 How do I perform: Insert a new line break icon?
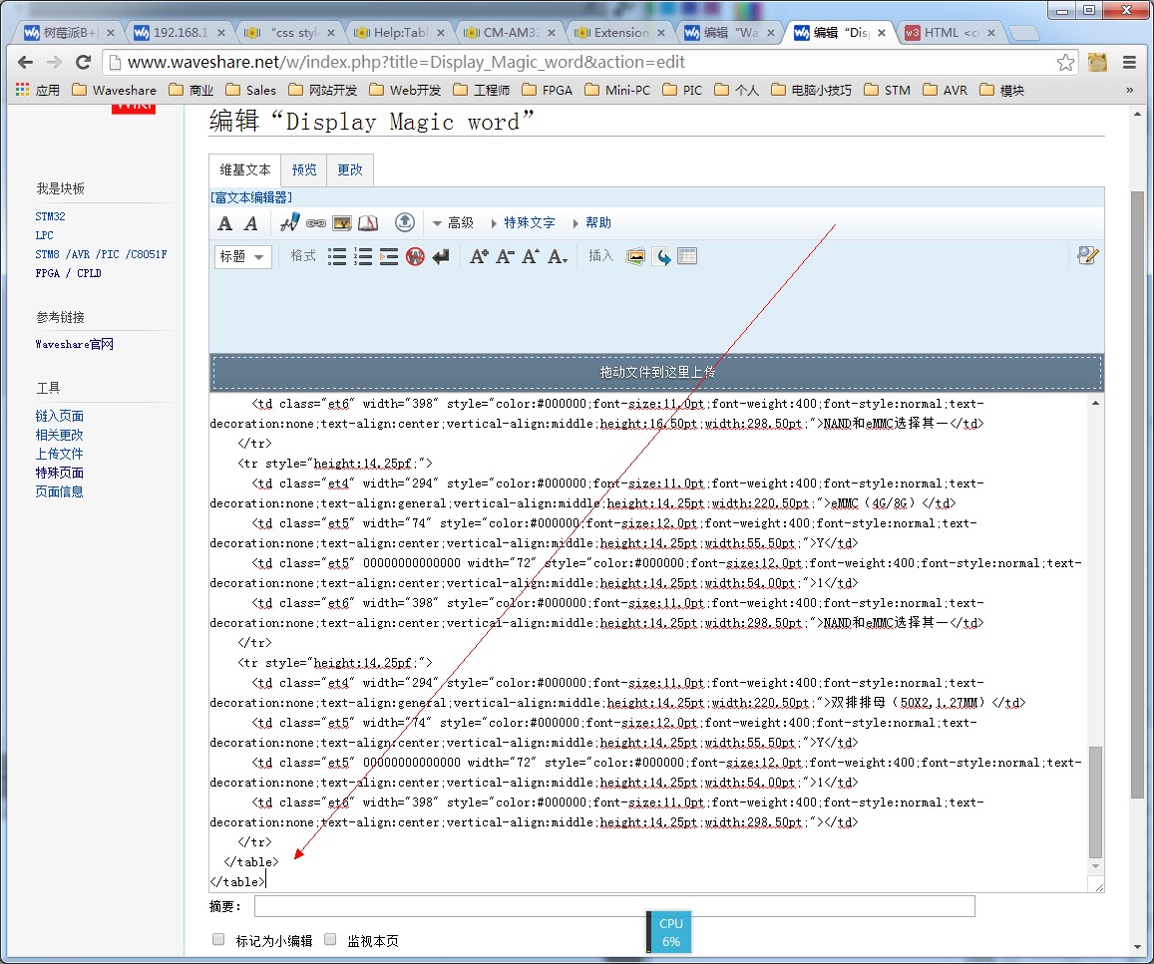pos(441,256)
